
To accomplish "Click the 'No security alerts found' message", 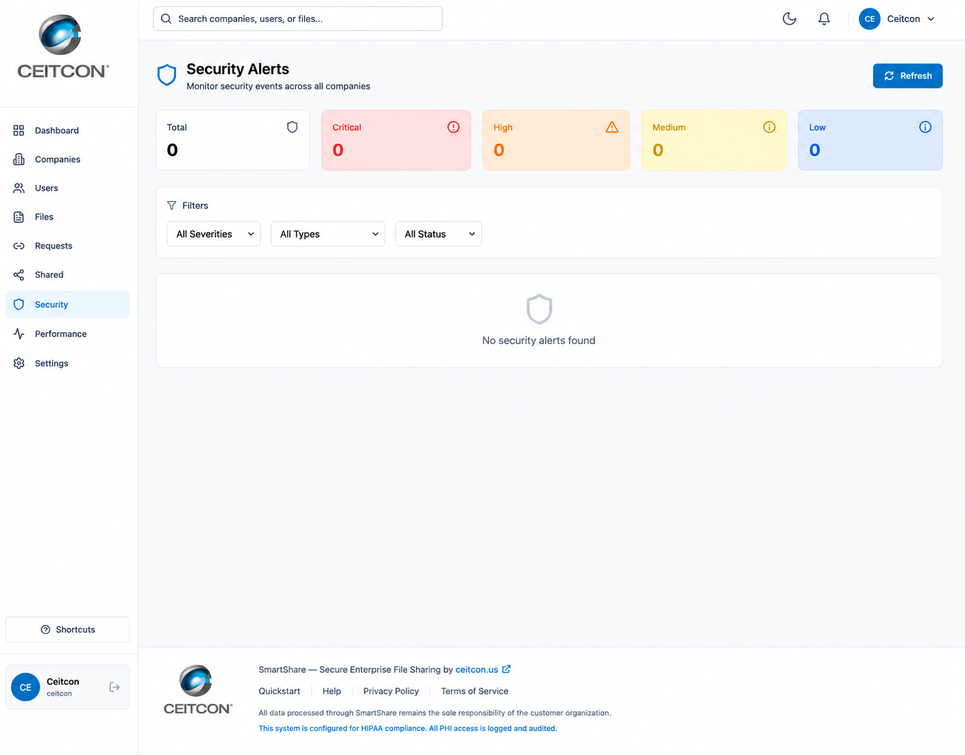I will point(538,340).
